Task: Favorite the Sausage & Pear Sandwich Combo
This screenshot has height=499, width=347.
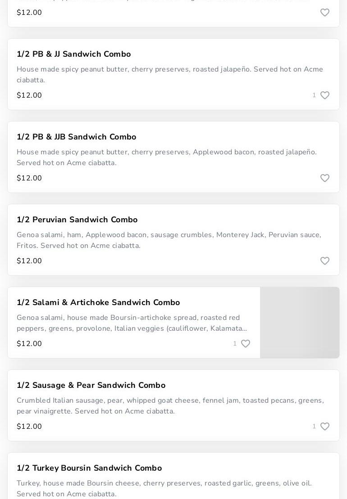Action: click(325, 427)
